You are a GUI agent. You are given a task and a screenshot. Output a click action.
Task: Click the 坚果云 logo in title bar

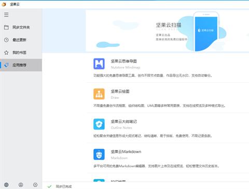coord(4,4)
